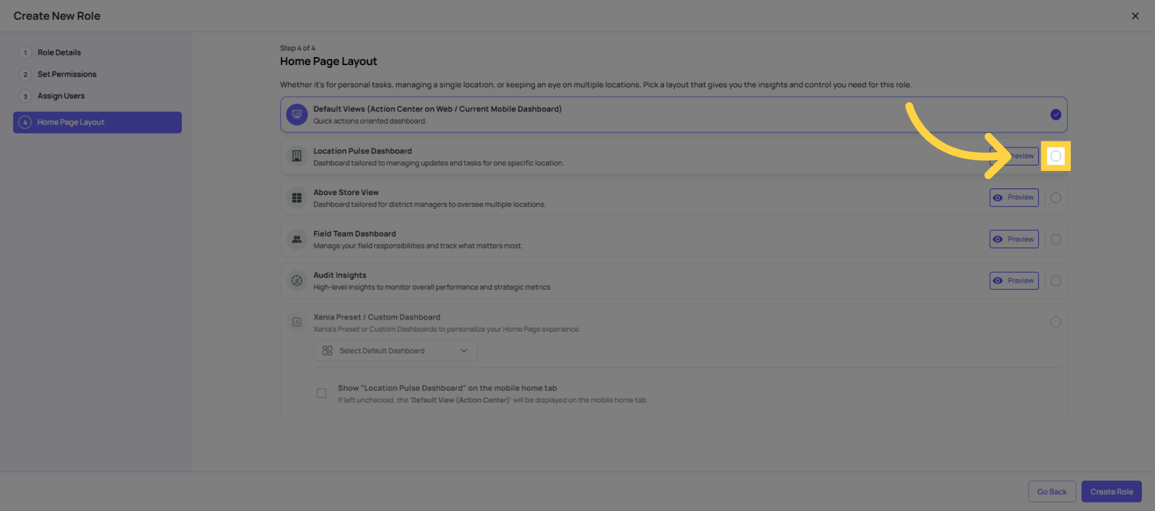Click the Above Store View grid icon
This screenshot has height=511, width=1155.
[297, 197]
